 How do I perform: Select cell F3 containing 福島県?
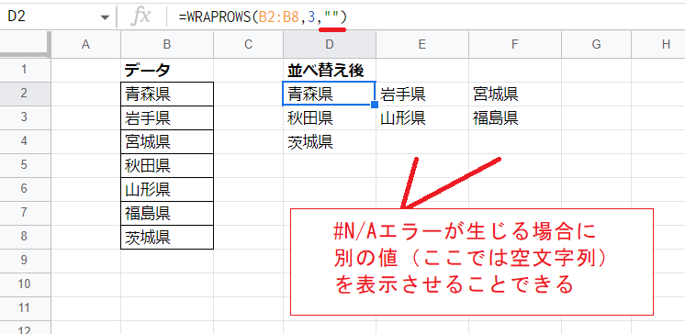click(x=514, y=117)
